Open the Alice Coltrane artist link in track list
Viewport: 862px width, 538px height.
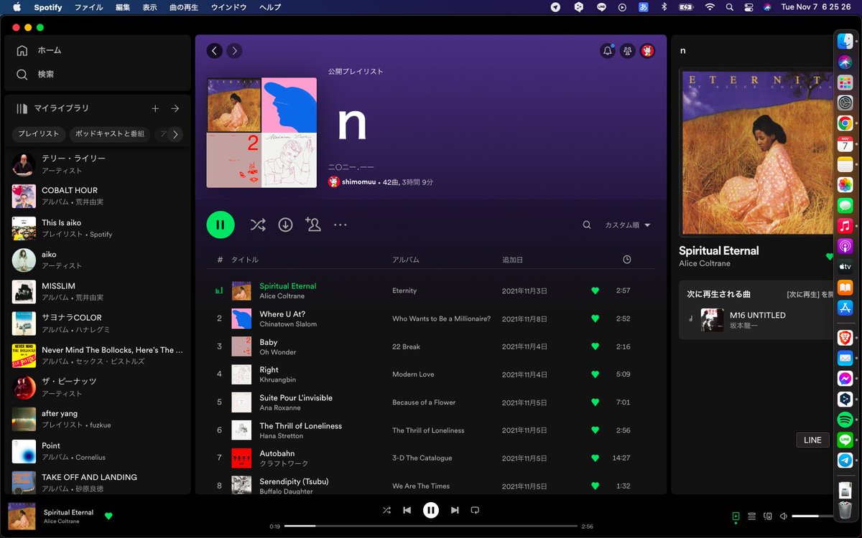tap(282, 296)
